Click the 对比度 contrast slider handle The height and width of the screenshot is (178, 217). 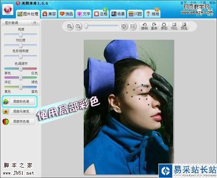21,45
